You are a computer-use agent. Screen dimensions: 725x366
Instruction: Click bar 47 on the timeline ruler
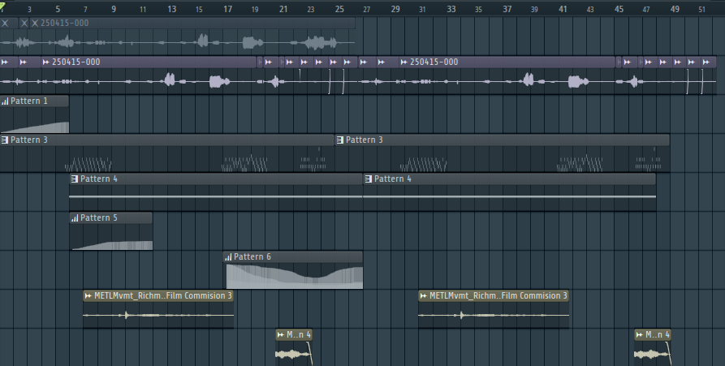pos(646,9)
